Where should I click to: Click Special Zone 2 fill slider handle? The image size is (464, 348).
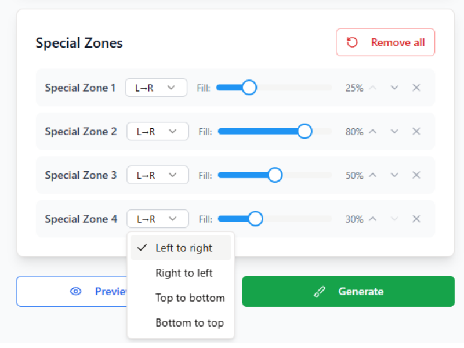[x=304, y=132]
